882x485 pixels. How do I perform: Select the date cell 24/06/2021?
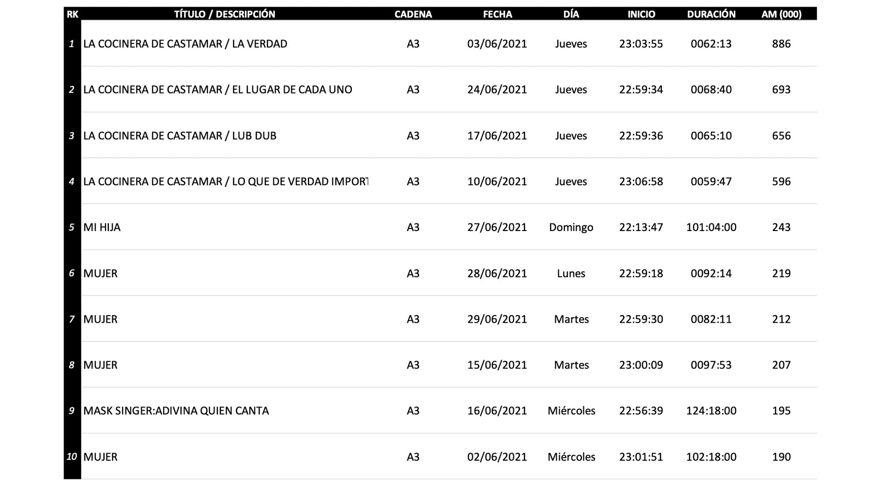coord(497,90)
